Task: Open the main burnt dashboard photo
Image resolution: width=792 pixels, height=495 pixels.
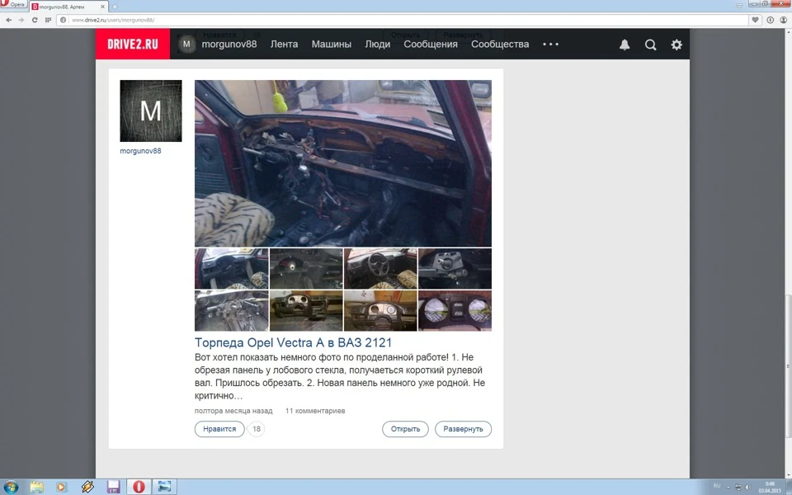Action: click(x=343, y=163)
